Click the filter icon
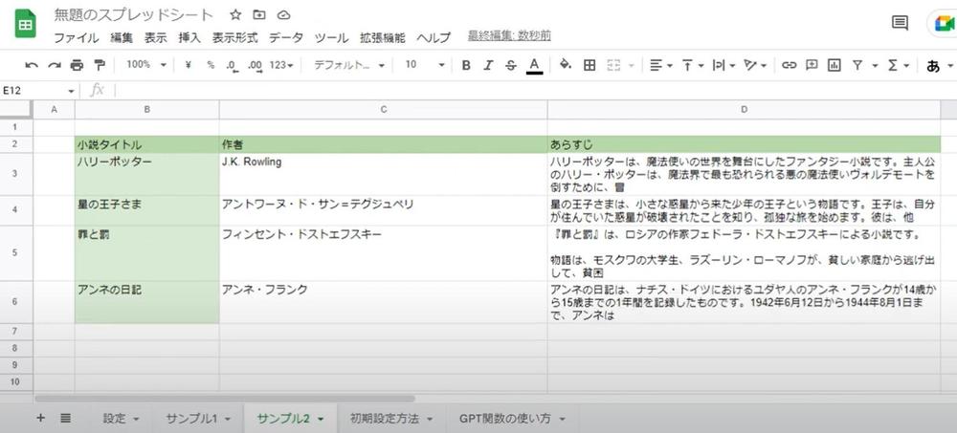 point(857,65)
